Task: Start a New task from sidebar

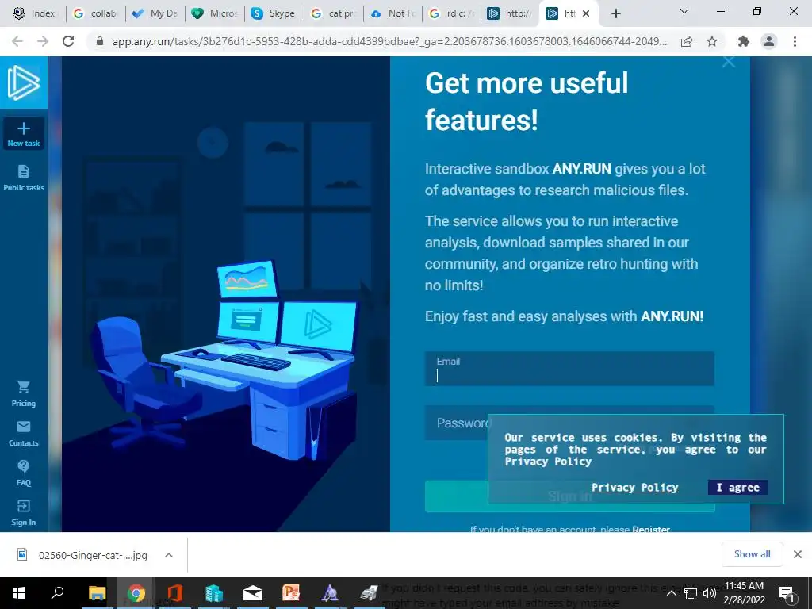Action: tap(23, 134)
